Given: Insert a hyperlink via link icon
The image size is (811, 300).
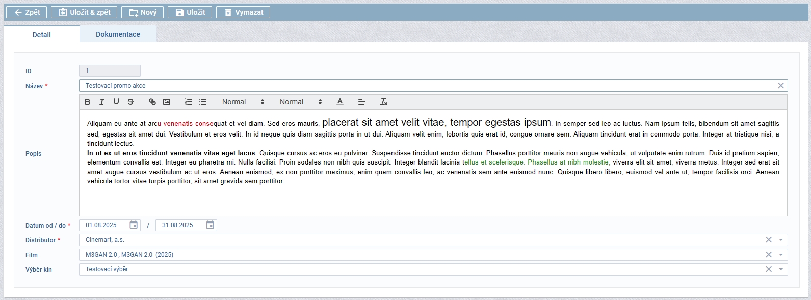Looking at the screenshot, I should (152, 102).
